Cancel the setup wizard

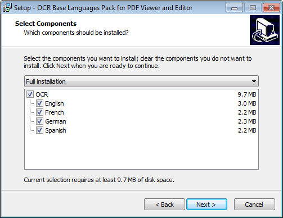point(254,205)
